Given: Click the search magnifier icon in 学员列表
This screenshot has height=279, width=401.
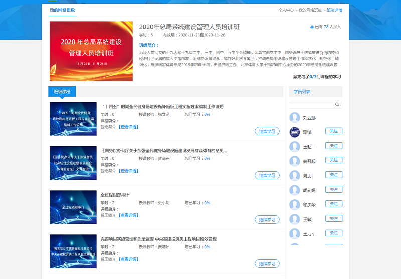Looking at the screenshot, I should (x=337, y=105).
